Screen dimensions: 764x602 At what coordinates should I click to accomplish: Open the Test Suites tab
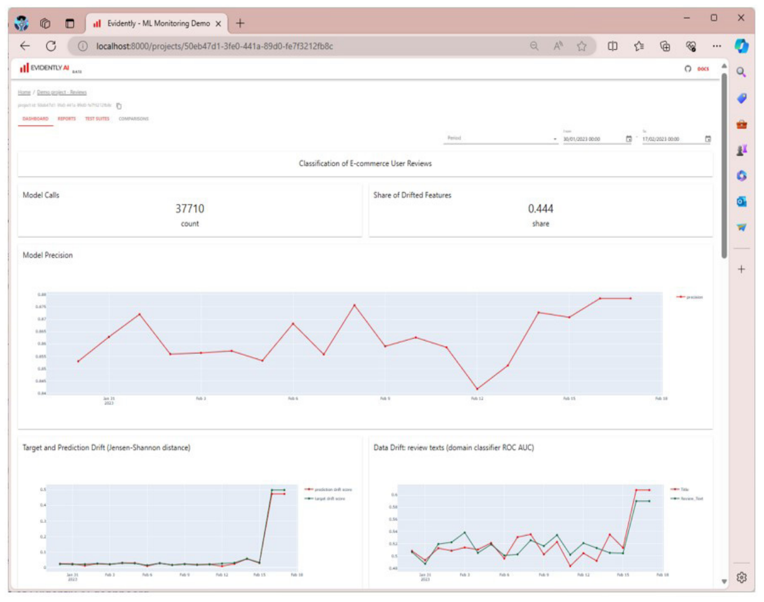click(97, 119)
